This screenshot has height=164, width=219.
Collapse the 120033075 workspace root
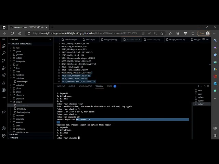(21, 44)
